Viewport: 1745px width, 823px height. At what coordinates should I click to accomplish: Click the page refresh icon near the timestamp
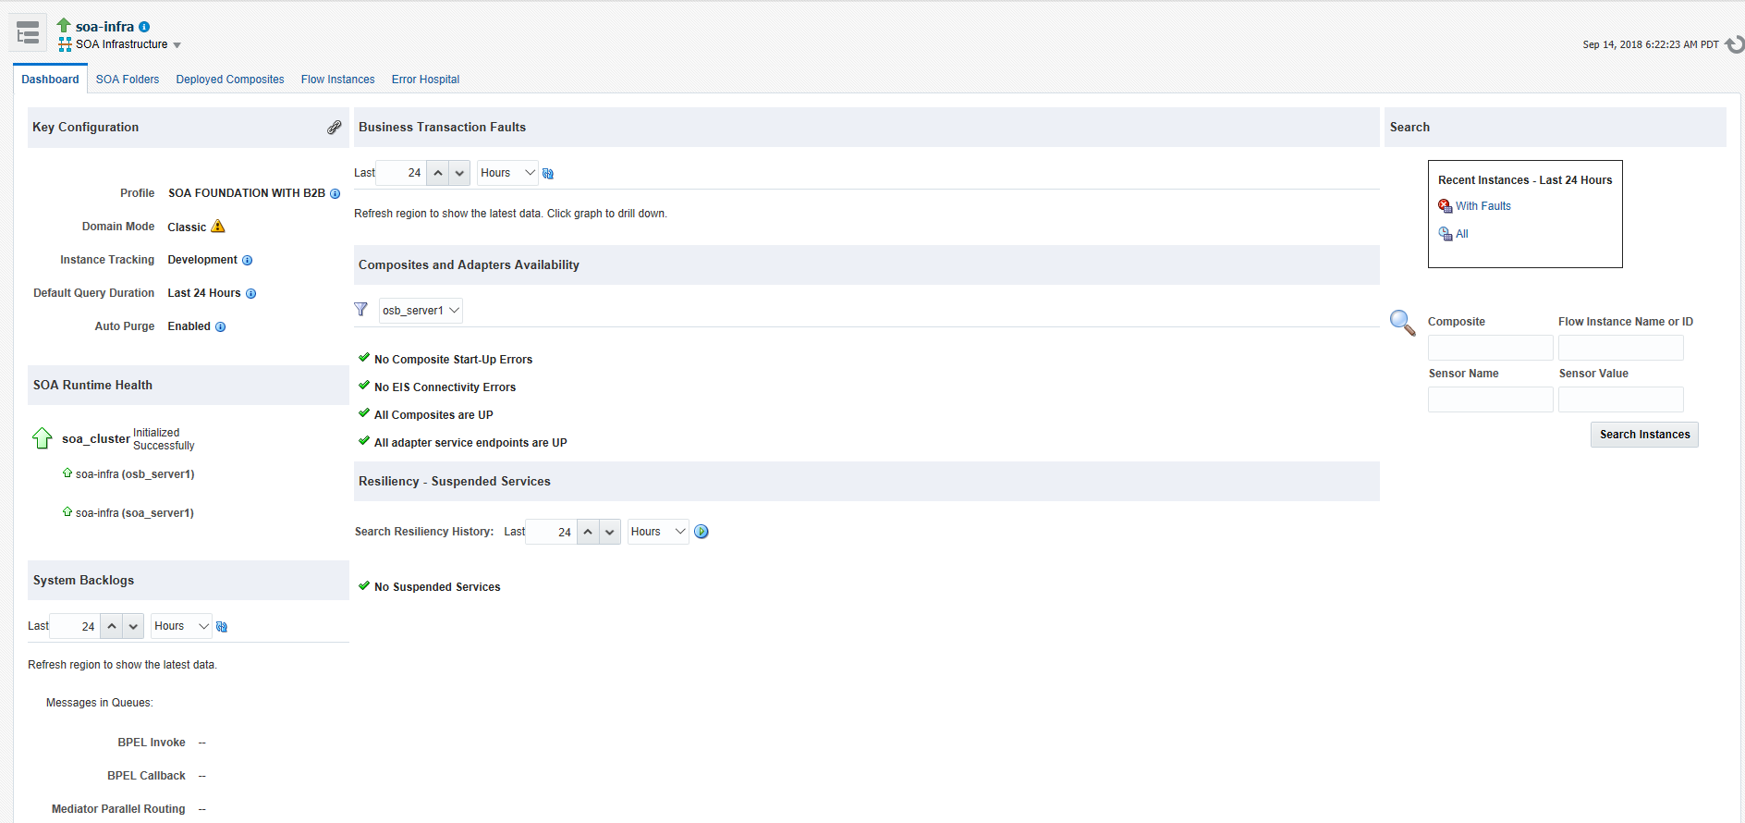pos(1735,44)
